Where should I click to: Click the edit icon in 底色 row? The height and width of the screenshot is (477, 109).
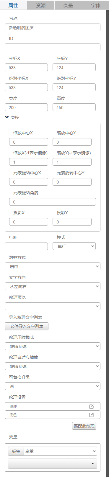92,415
